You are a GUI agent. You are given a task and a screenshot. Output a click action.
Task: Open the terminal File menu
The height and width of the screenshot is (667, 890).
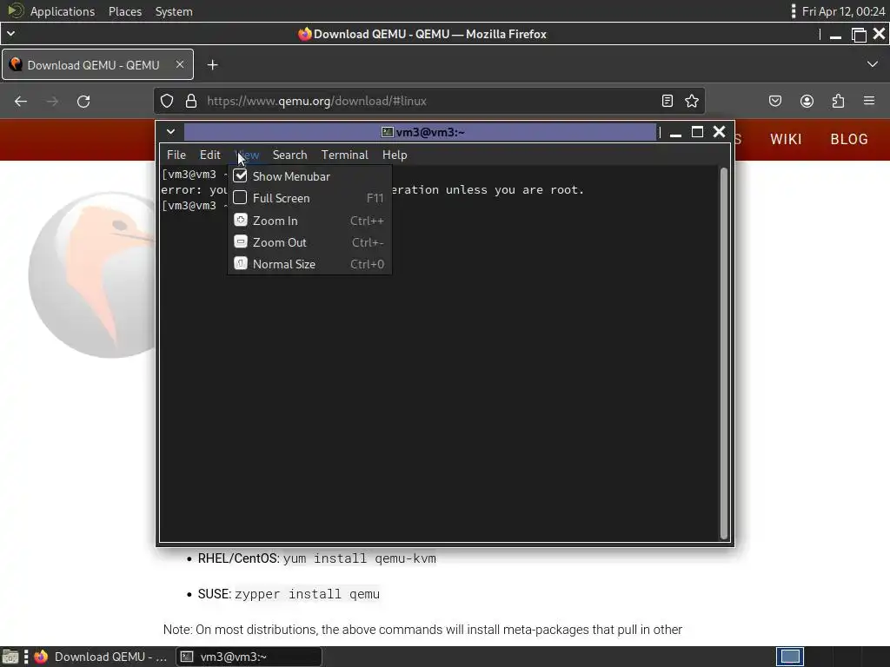176,155
